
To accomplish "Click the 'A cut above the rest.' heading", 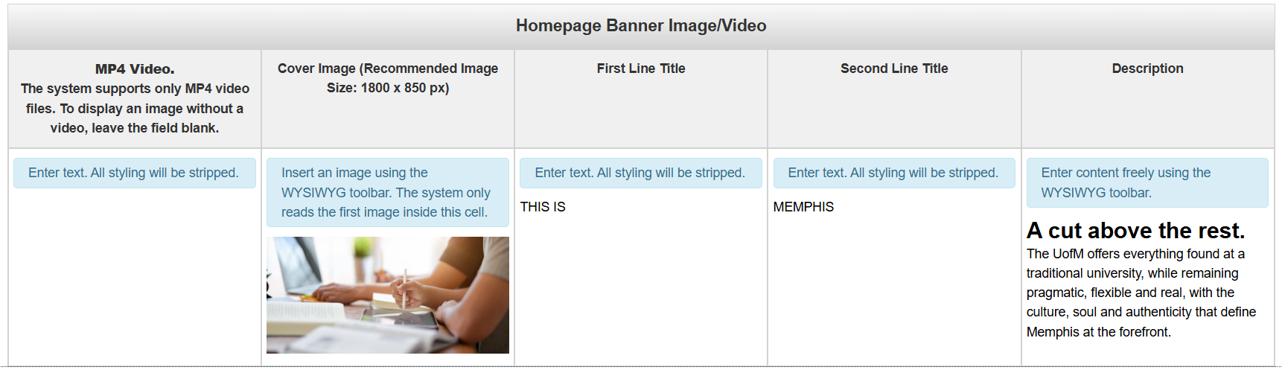I will point(1135,231).
